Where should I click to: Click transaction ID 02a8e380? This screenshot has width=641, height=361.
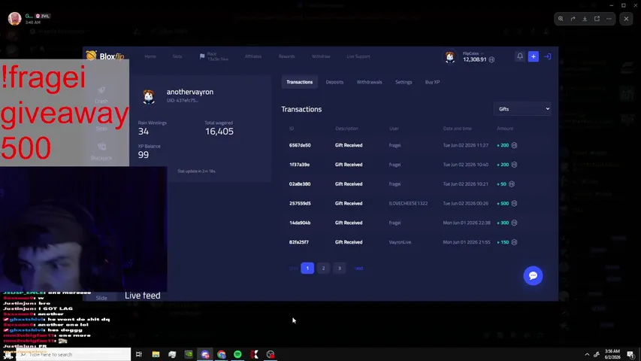pyautogui.click(x=300, y=184)
